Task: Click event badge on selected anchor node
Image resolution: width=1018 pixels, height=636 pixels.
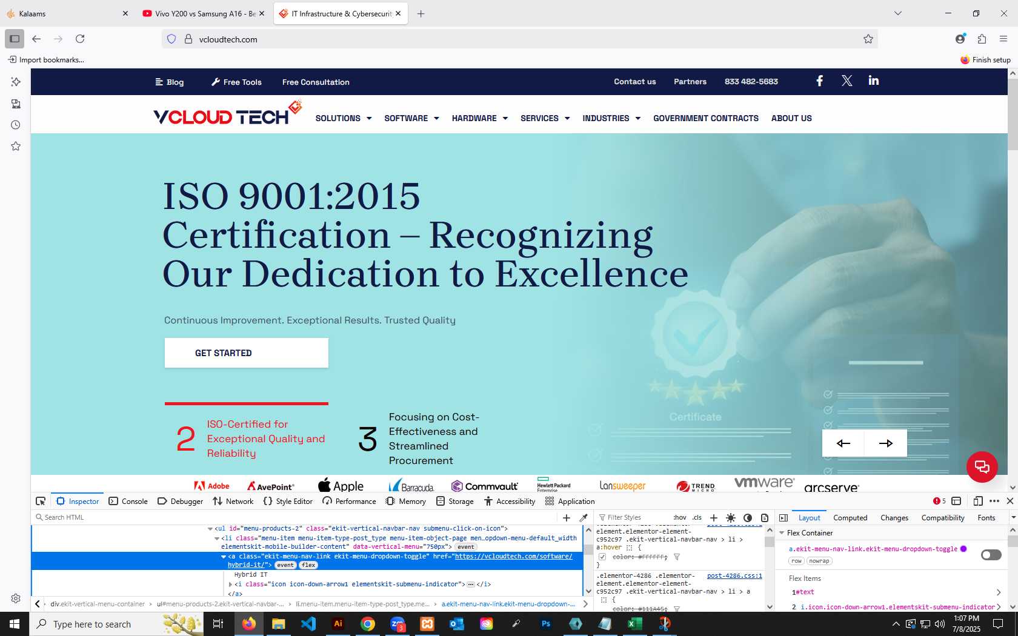Action: 285,565
